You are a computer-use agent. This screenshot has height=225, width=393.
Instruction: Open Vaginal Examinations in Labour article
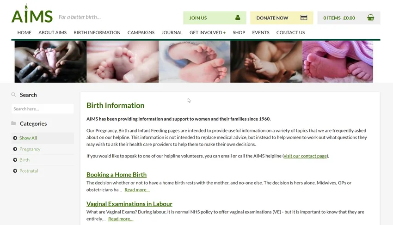point(129,204)
